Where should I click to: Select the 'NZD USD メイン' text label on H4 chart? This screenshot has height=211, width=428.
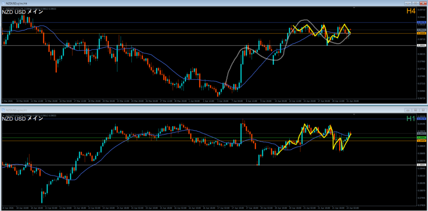coord(23,12)
